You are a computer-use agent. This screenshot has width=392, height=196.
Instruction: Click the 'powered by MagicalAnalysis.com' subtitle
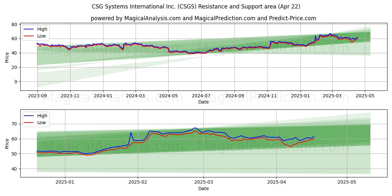(203, 18)
